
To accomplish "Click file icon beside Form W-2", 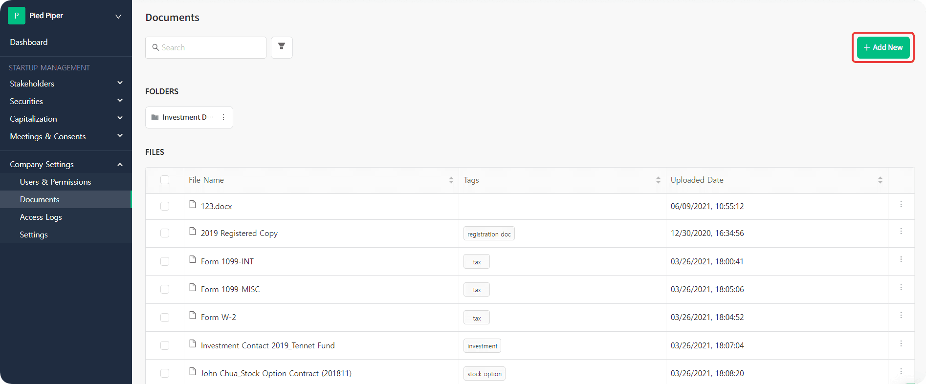I will click(x=193, y=316).
